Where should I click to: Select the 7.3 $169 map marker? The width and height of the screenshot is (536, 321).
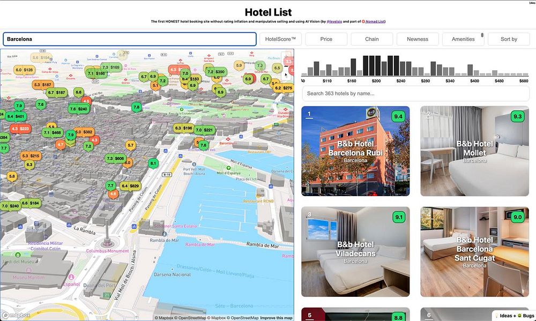111,68
